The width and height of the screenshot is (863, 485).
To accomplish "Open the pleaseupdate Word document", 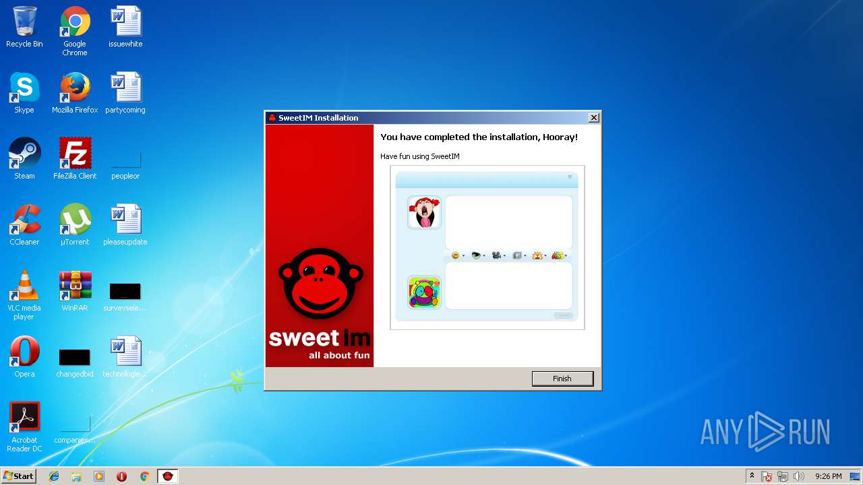I will 125,225.
